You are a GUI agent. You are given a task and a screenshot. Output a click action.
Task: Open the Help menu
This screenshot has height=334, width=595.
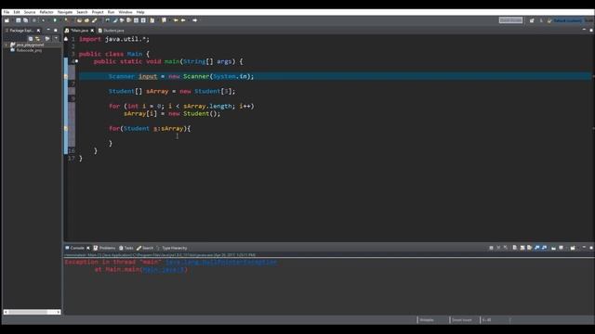[x=140, y=12]
